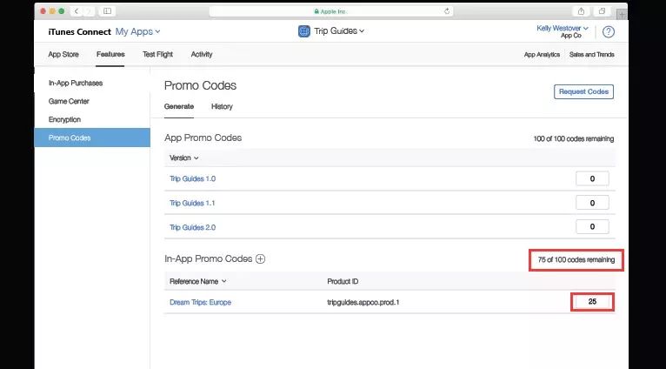Click the '75 of 100 codes remaining' text

pyautogui.click(x=576, y=259)
